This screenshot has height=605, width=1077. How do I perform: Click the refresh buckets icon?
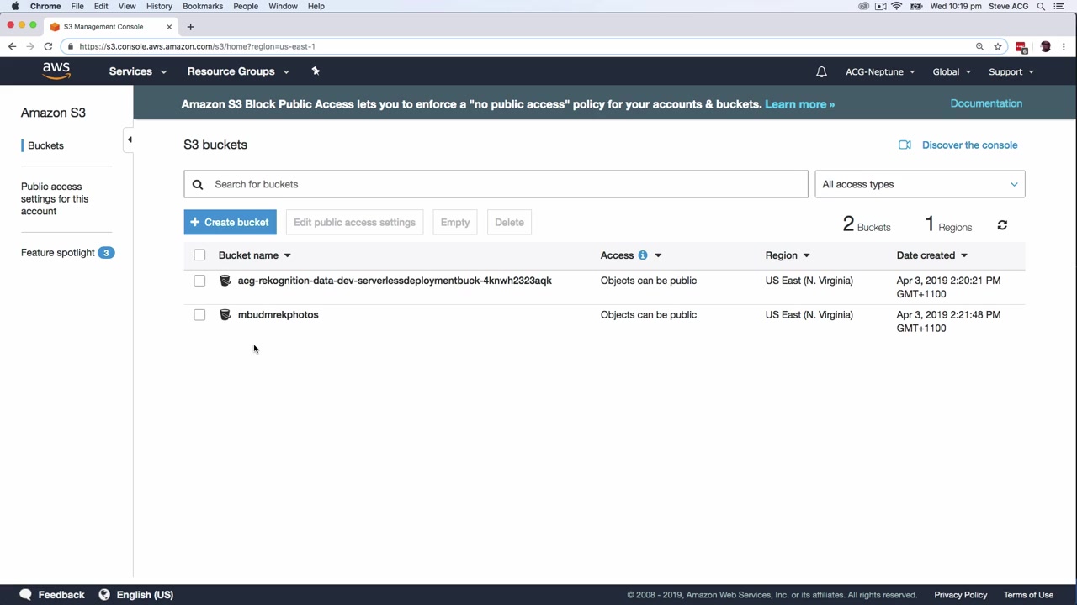click(x=1002, y=225)
